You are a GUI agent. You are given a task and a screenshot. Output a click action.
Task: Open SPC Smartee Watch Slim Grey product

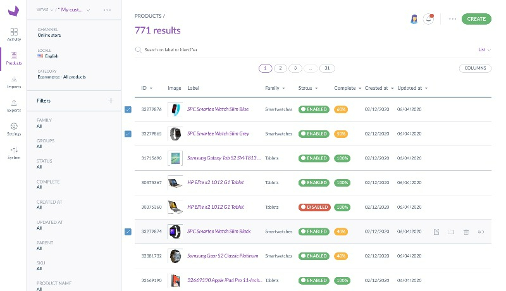pos(218,133)
